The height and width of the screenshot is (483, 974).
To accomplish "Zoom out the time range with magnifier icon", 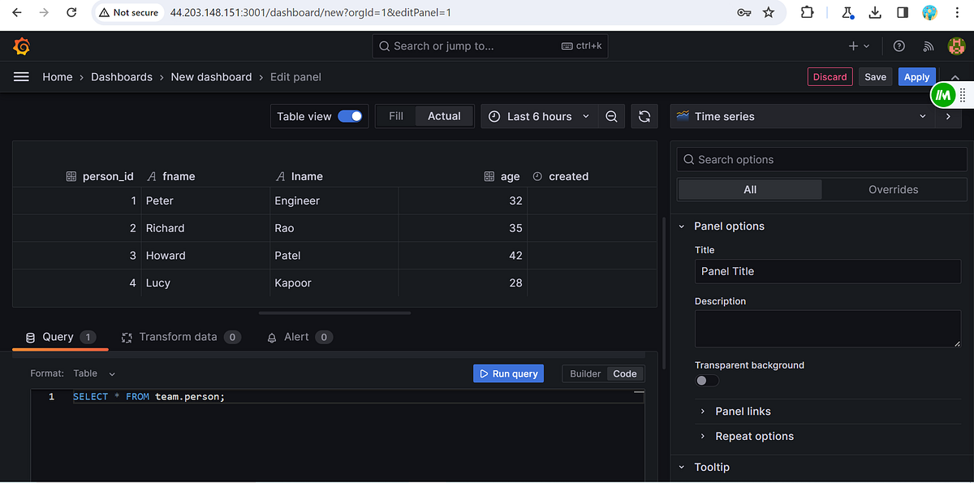I will click(611, 115).
